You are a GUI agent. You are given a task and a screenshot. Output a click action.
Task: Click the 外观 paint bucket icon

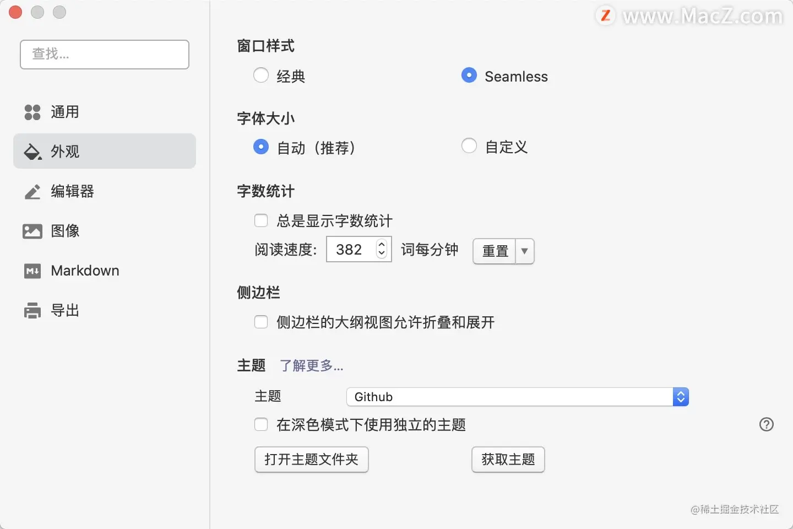click(32, 152)
